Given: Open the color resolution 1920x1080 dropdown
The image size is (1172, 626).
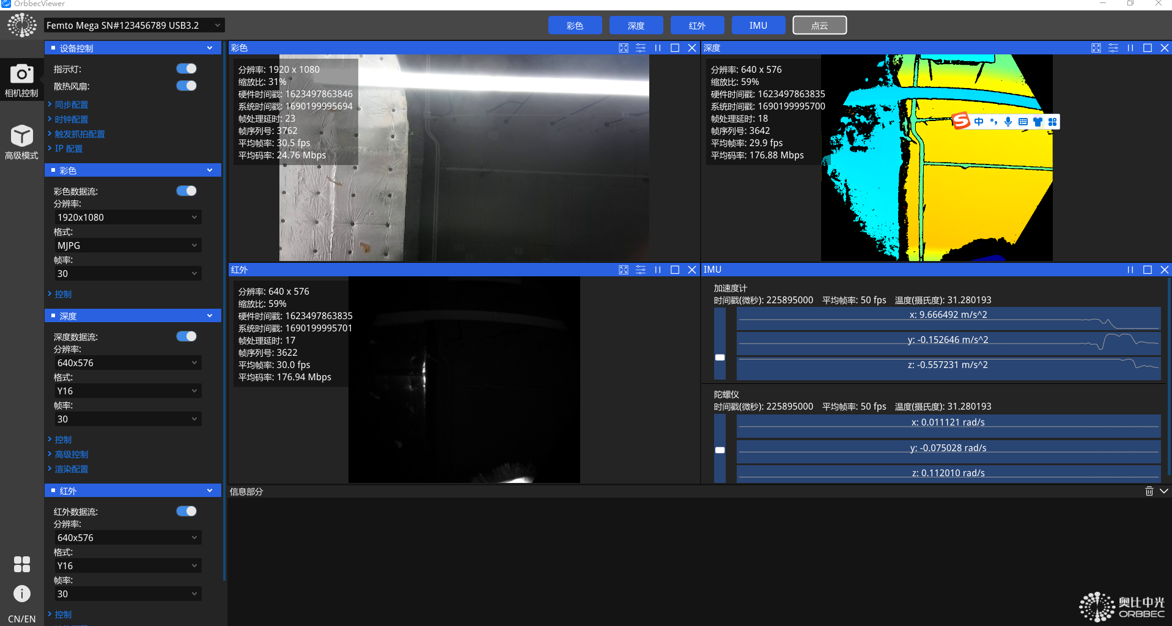Looking at the screenshot, I should tap(127, 217).
